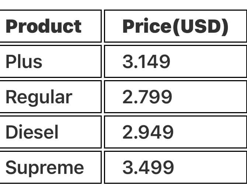Pick the price value for Plus fuel
The height and width of the screenshot is (193, 247).
coord(146,61)
